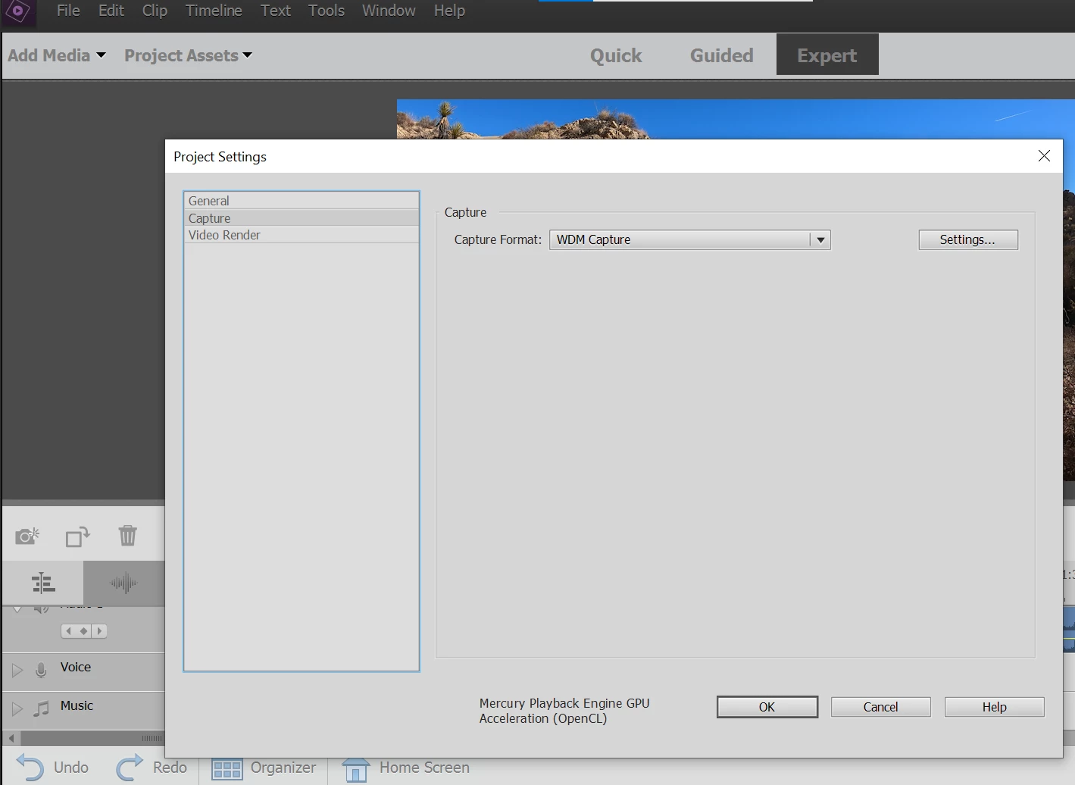Switch to Quick mode tab
Screen dimensions: 1075x785
[x=616, y=55]
